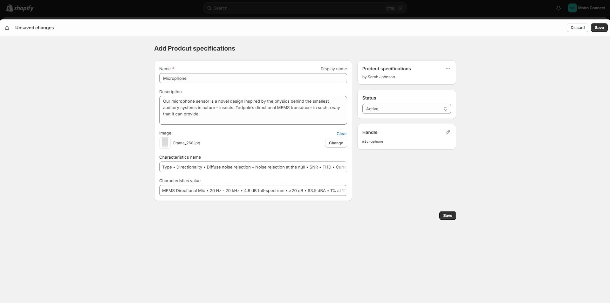Click Save in the top bar
The image size is (610, 303).
coord(599,28)
